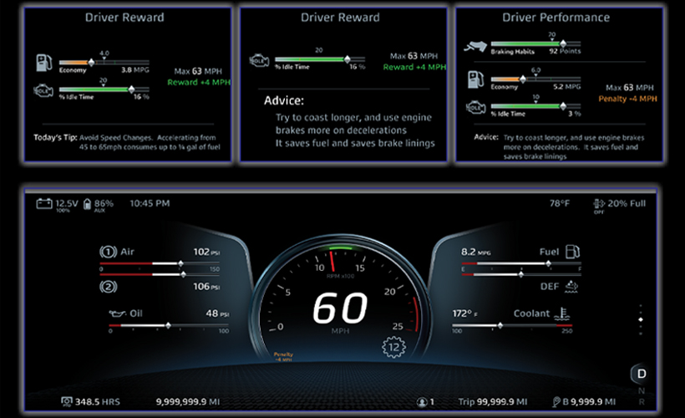This screenshot has width=685, height=418.
Task: Click the % Idle Time slider in middle Driver Reward panel
Action: tap(320, 59)
